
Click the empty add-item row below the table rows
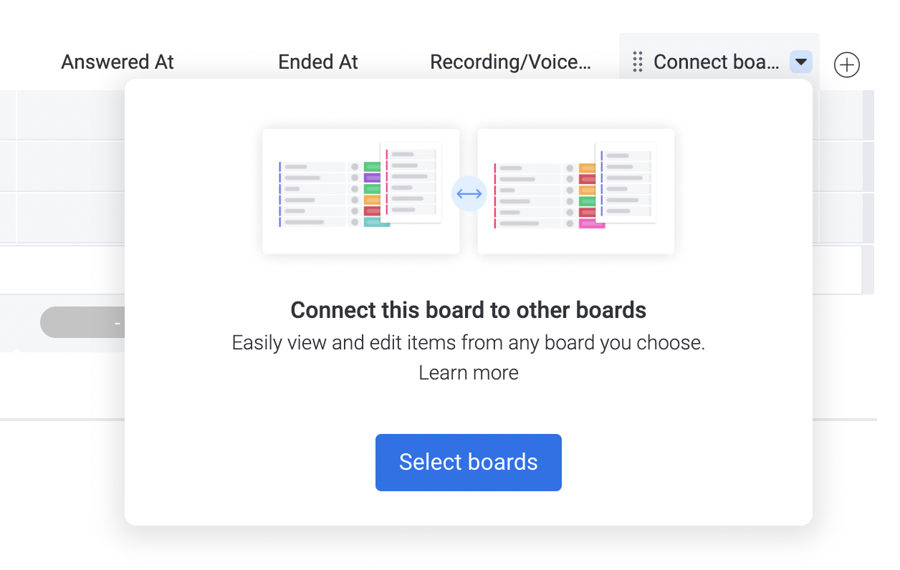[x=62, y=270]
